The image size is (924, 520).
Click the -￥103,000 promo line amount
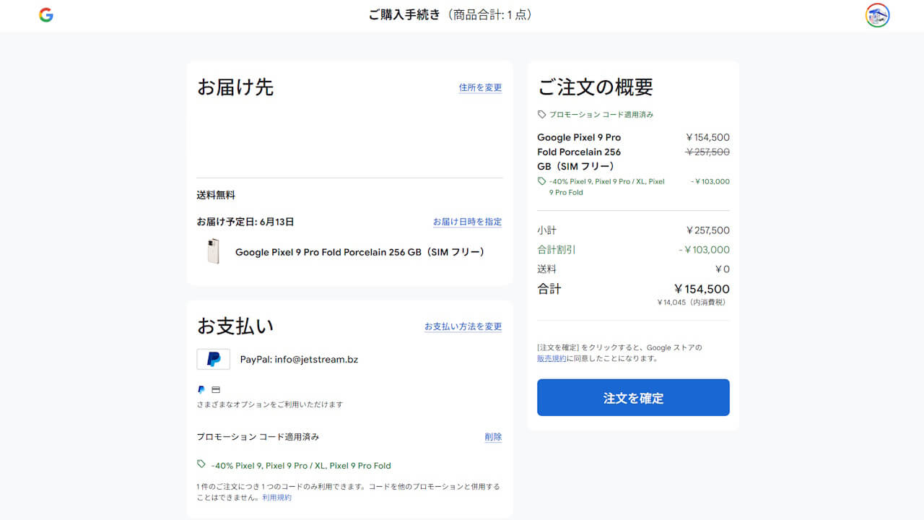click(x=710, y=181)
